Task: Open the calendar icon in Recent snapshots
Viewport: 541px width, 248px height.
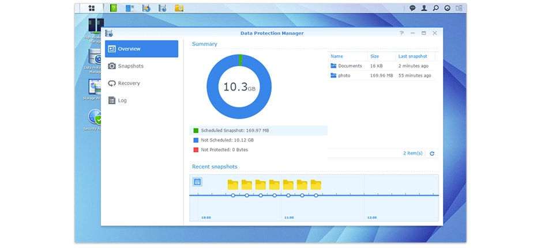Action: (197, 182)
